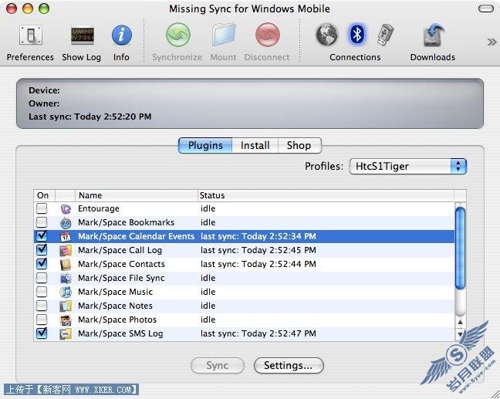Screen dimensions: 500x399
Task: Click the red Disconnect icon
Action: point(268,35)
